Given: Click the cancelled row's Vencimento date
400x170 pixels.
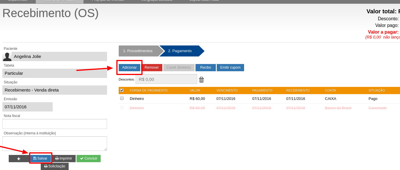Looking at the screenshot, I should pyautogui.click(x=226, y=108).
